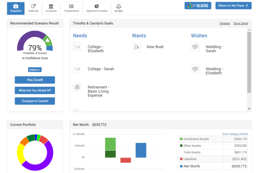Switch to the Budget tab
This screenshot has height=173, width=260.
tap(119, 9)
